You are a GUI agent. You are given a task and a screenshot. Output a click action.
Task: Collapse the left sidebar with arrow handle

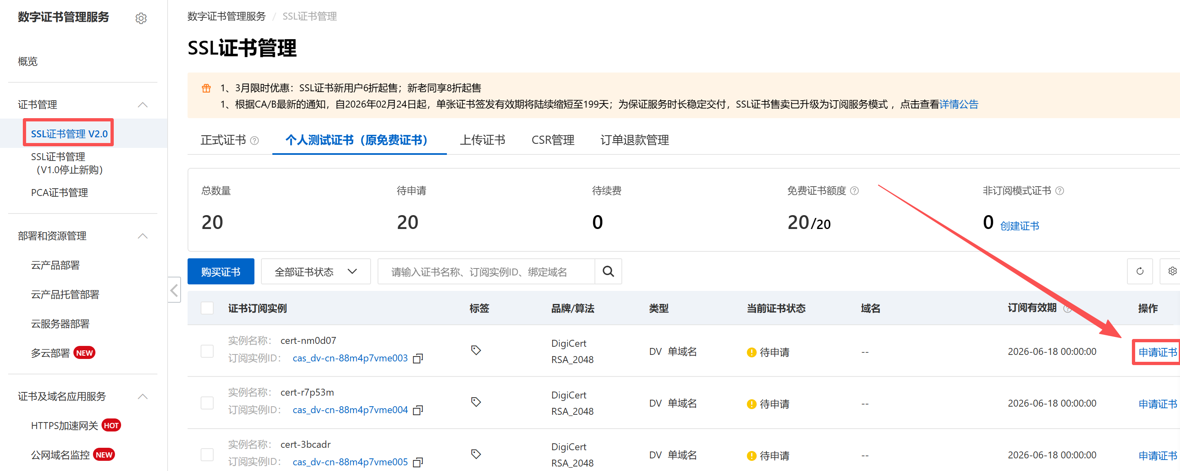[x=174, y=290]
